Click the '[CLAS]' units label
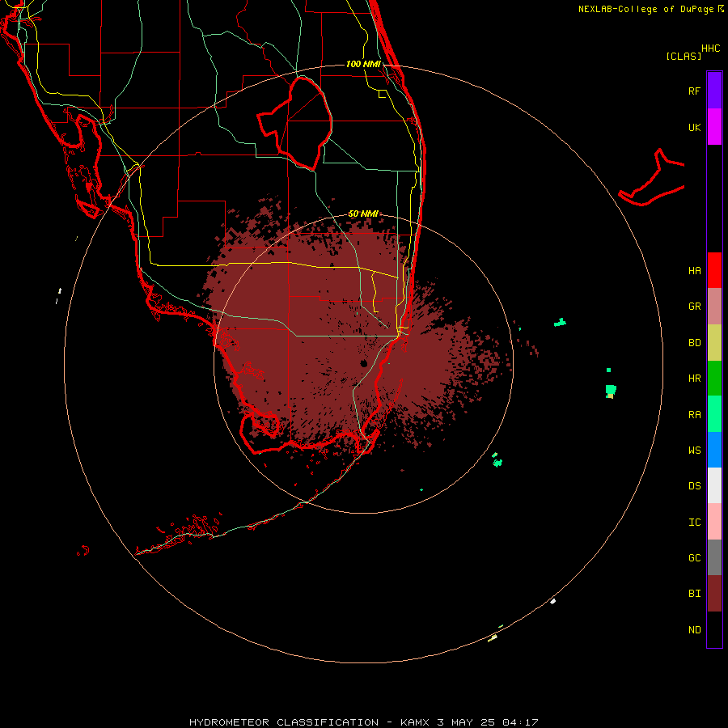728x728 pixels. (684, 56)
